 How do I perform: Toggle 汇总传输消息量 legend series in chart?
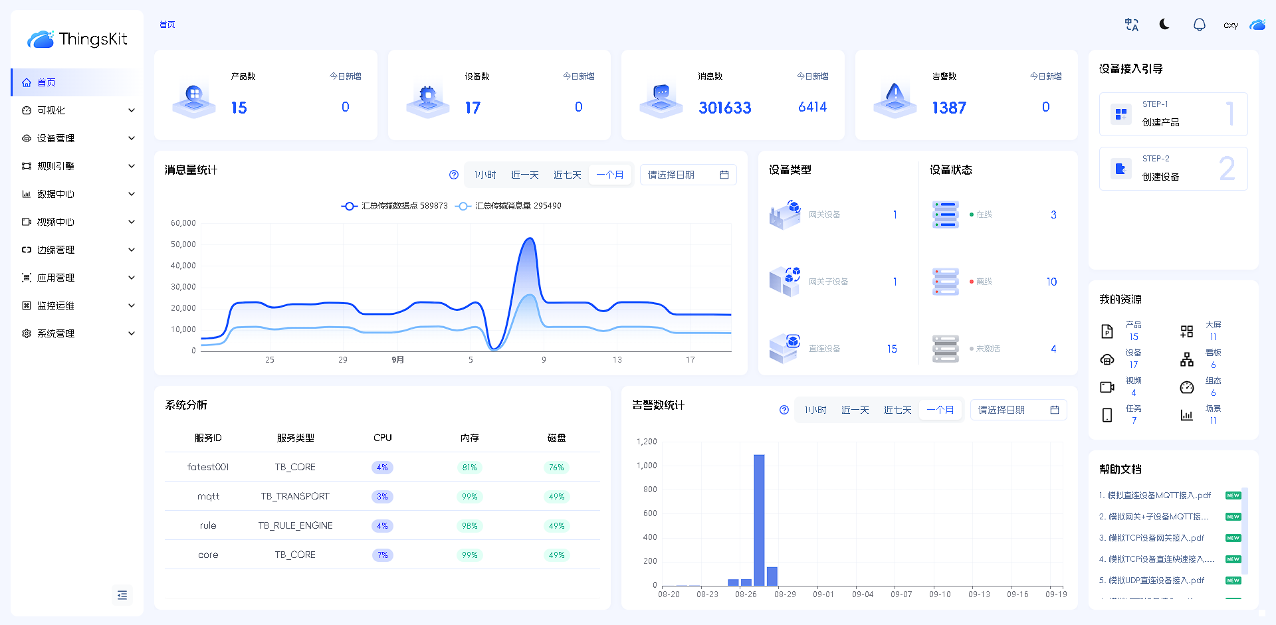click(x=509, y=206)
